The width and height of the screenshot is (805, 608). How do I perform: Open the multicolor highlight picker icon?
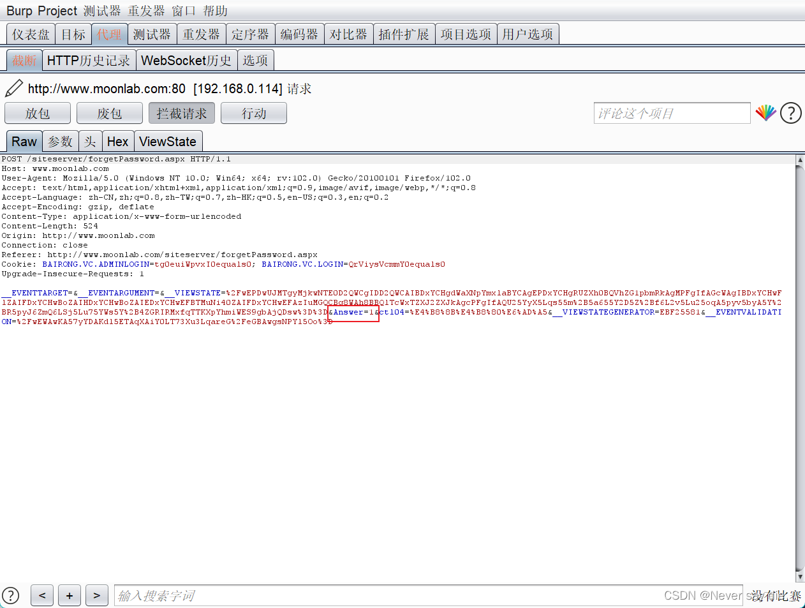tap(765, 113)
